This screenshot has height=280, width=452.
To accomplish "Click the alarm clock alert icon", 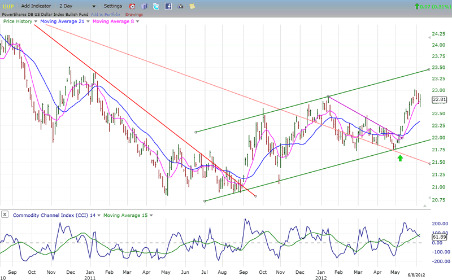I will tap(132, 6).
